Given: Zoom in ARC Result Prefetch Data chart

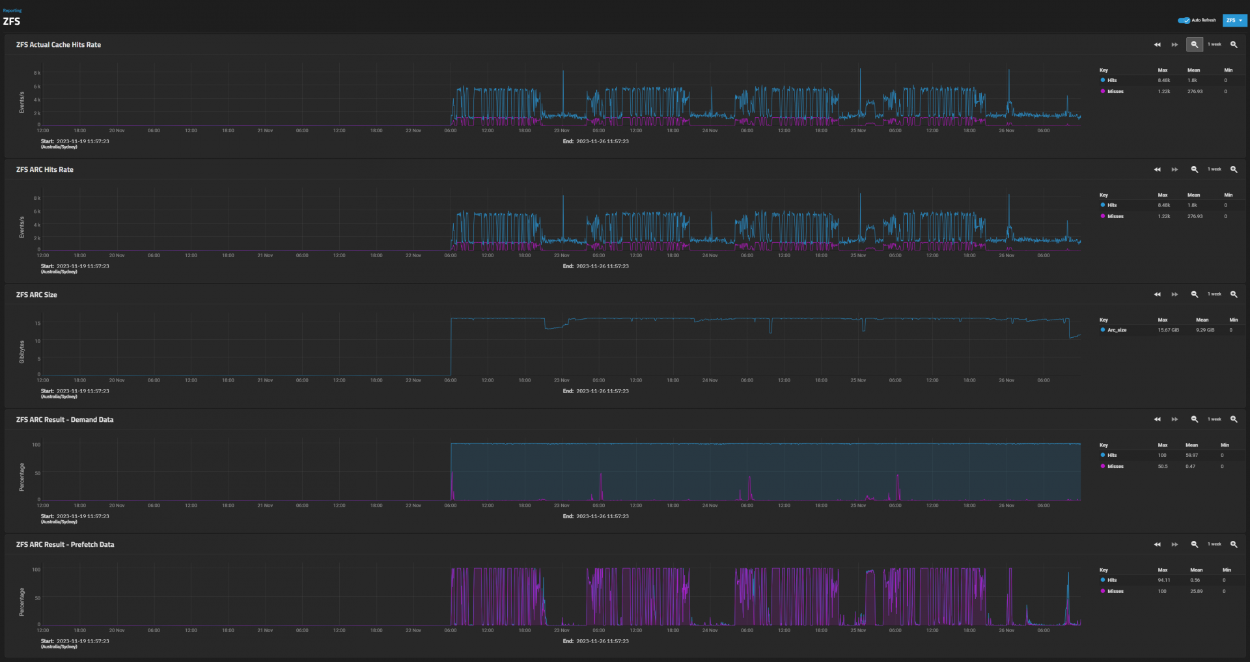Looking at the screenshot, I should (x=1234, y=545).
